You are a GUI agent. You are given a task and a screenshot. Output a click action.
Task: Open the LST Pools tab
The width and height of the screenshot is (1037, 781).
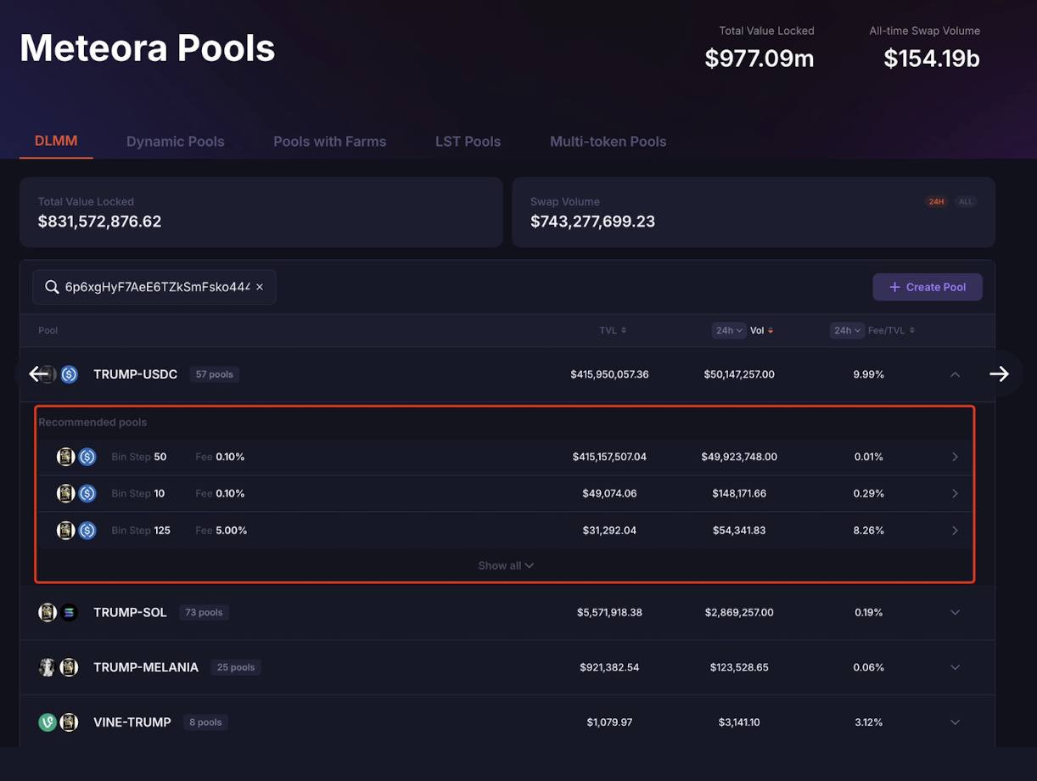click(x=468, y=142)
